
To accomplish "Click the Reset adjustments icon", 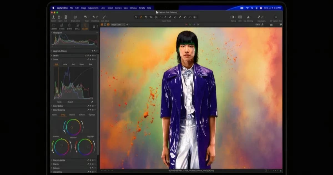I will coord(86,17).
